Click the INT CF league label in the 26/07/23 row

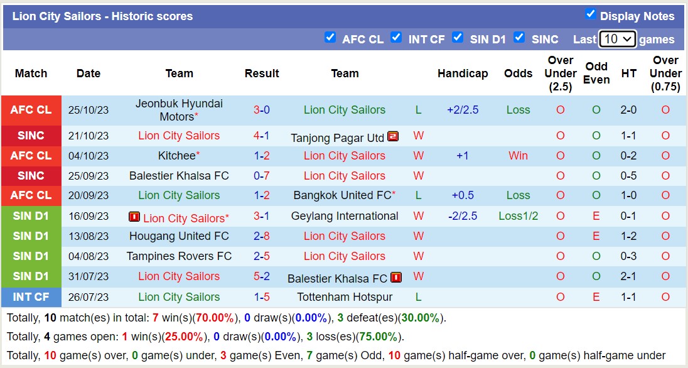[x=31, y=297]
